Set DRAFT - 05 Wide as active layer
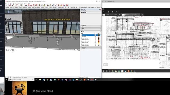170x95 pixels. [x=82, y=38]
